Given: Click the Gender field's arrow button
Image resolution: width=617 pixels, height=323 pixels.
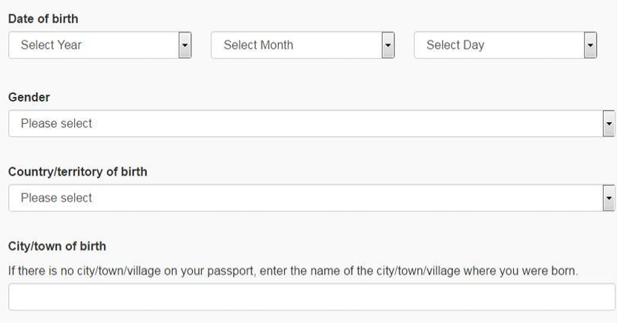Looking at the screenshot, I should [x=610, y=124].
